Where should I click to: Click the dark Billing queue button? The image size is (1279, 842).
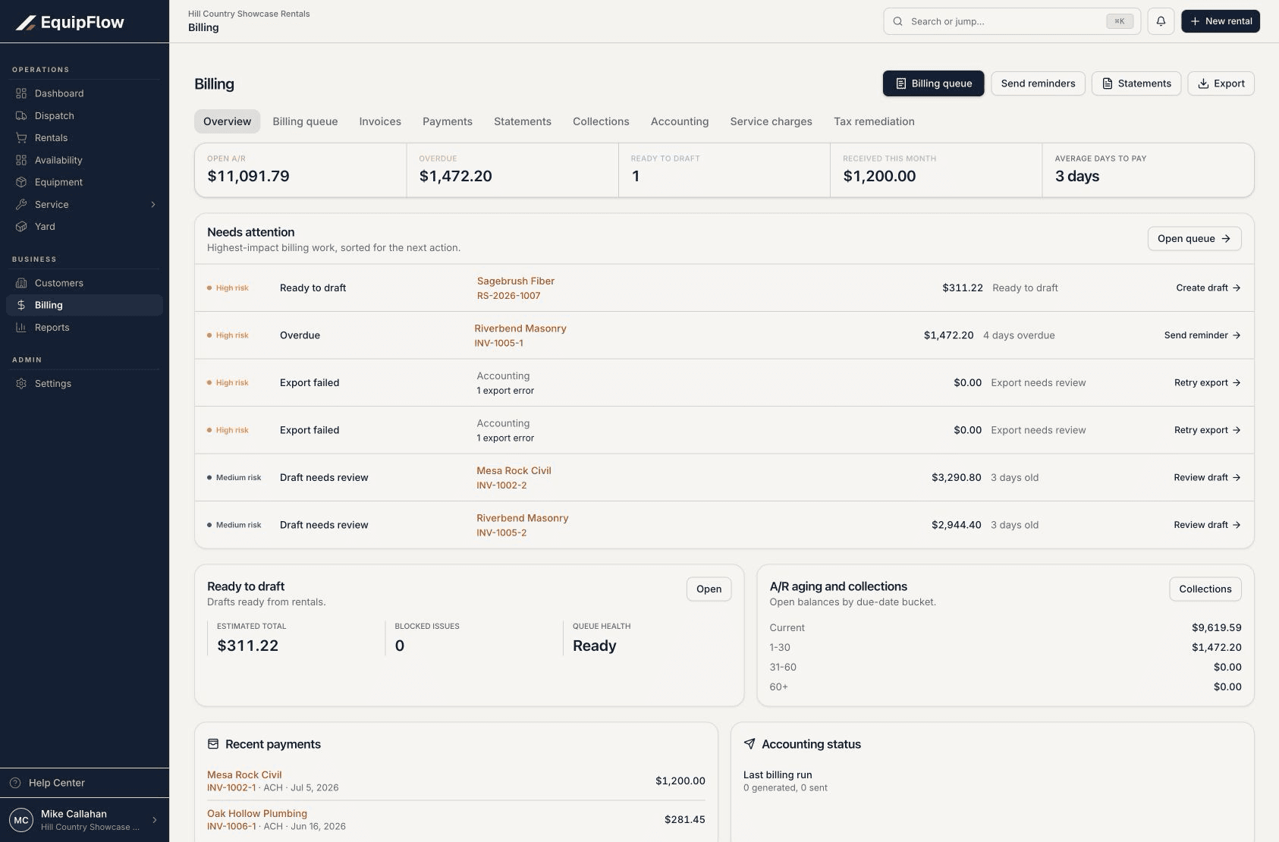933,83
